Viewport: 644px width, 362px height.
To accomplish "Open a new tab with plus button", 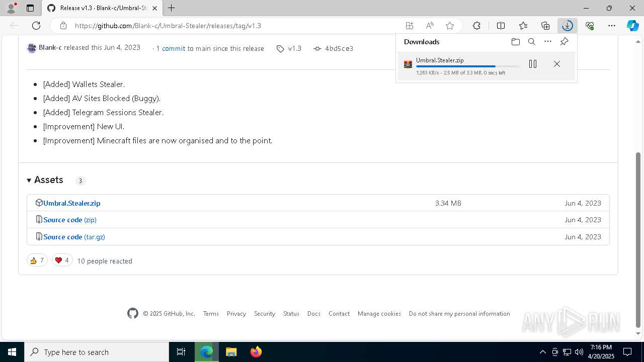I will [x=172, y=8].
